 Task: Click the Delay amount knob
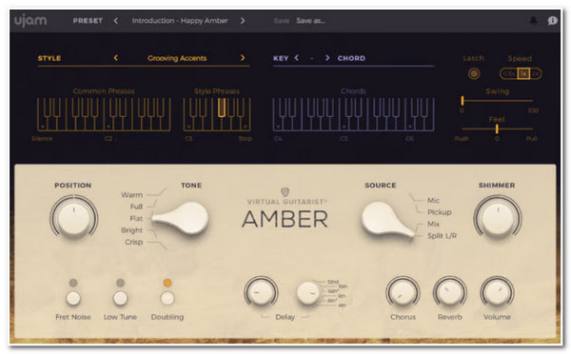coord(261,292)
